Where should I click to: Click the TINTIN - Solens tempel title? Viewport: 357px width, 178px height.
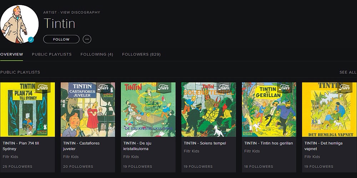click(x=205, y=143)
